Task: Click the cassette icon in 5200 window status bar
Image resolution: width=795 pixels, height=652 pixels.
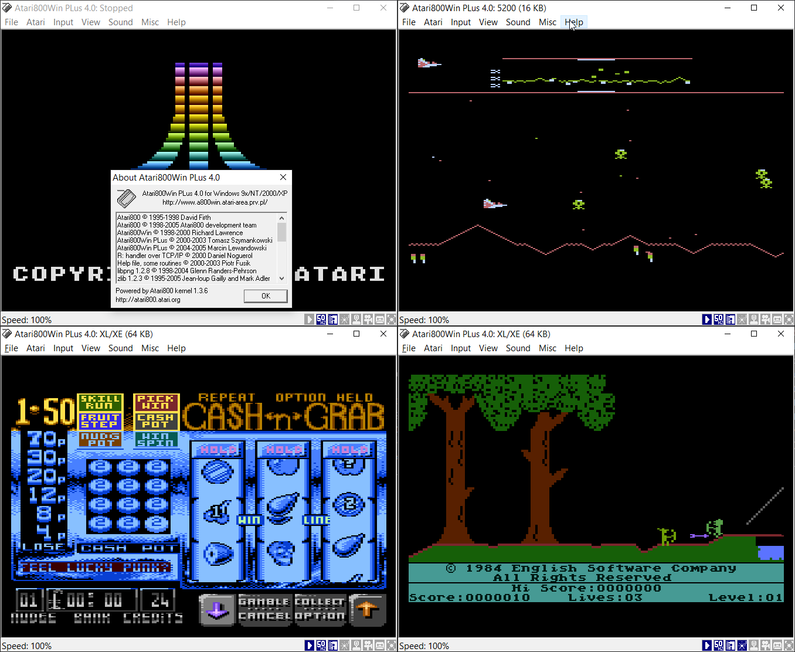Action: coord(777,320)
